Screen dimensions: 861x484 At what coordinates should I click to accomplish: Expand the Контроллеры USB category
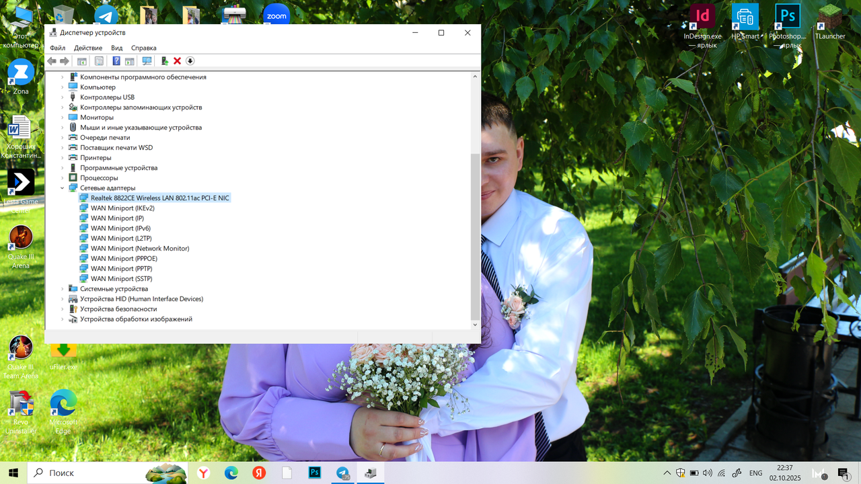click(x=63, y=97)
